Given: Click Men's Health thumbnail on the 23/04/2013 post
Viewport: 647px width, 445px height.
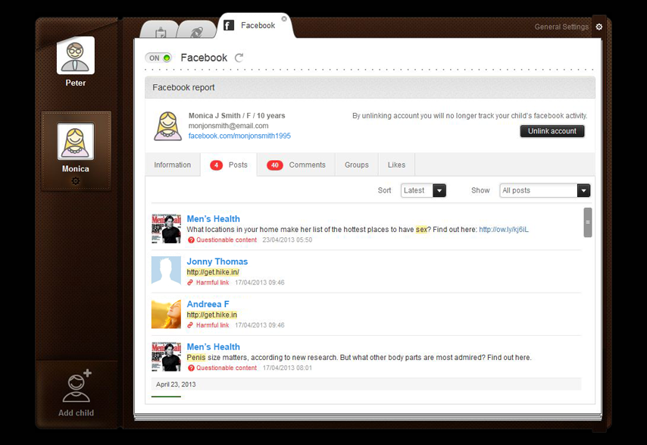Looking at the screenshot, I should (x=166, y=229).
